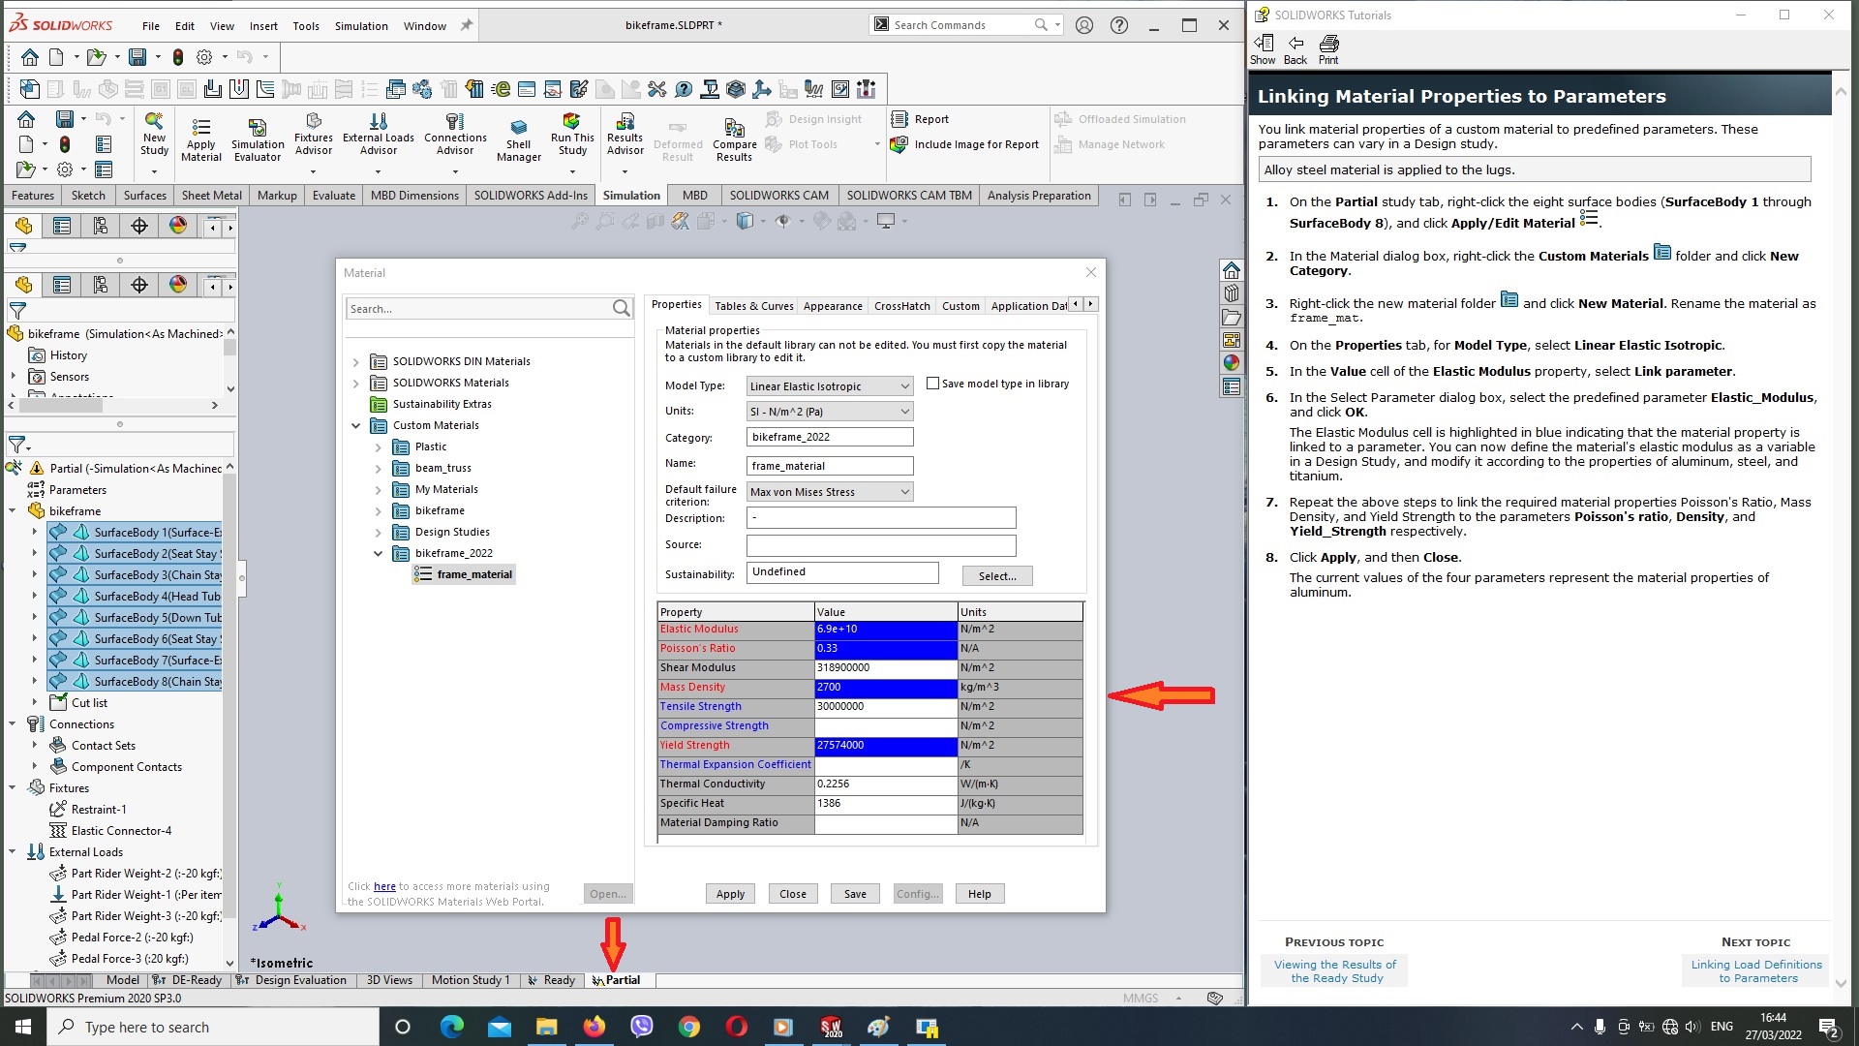Screen dimensions: 1859x1046
Task: Expand SOLIDWORKS DIN Materials library
Action: click(x=355, y=362)
